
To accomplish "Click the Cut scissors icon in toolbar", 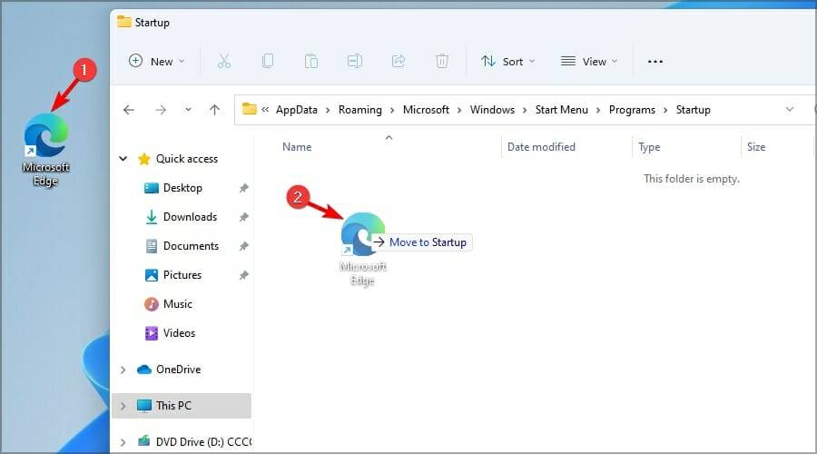I will pos(224,62).
